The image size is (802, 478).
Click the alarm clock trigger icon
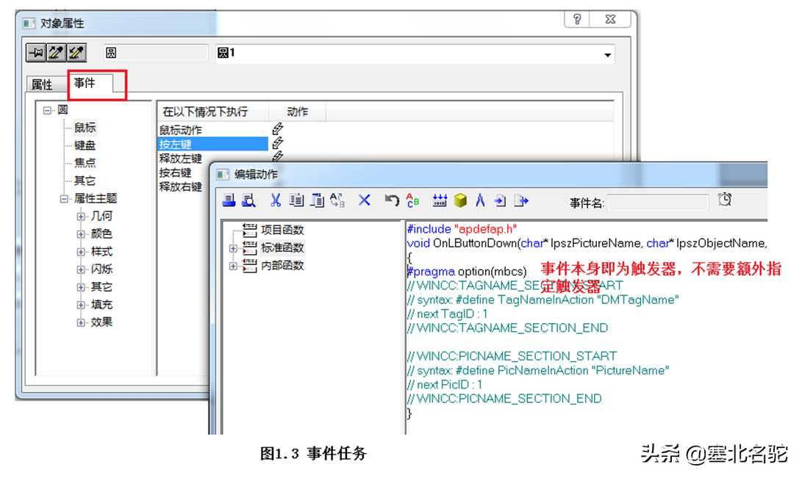coord(725,199)
